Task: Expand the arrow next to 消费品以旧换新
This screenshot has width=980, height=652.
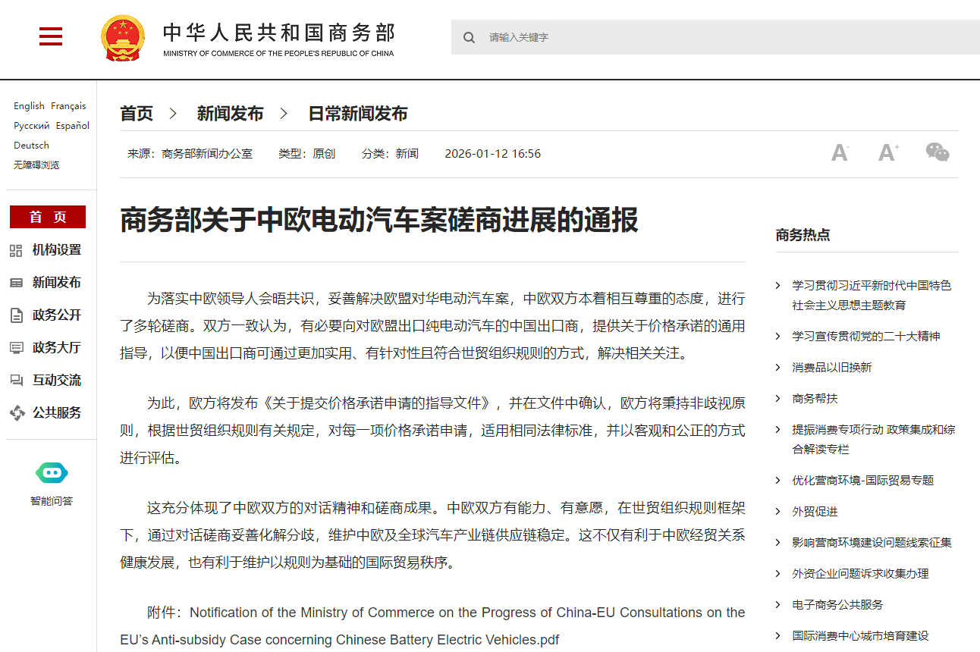Action: [x=777, y=366]
